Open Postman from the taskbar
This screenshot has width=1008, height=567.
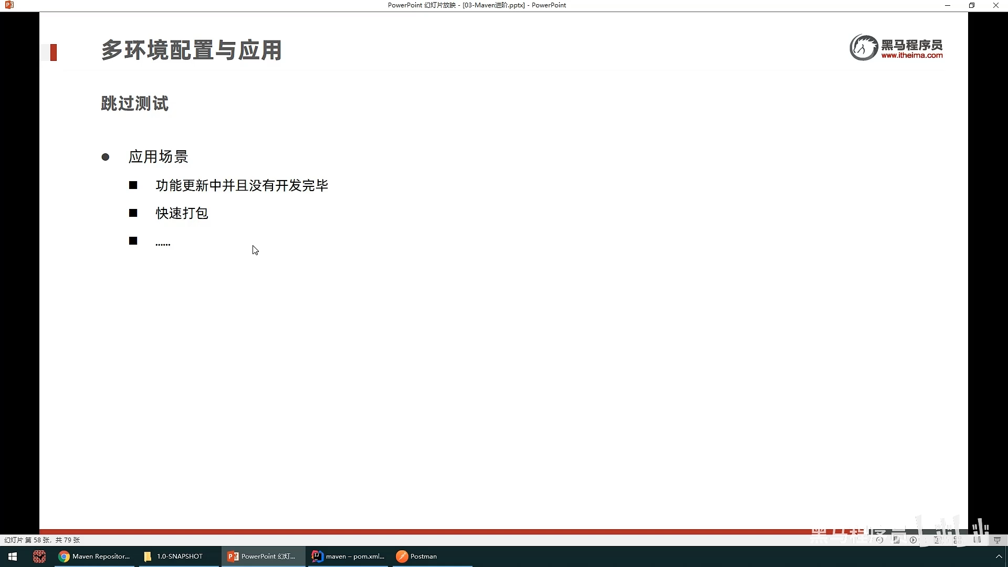(x=417, y=556)
